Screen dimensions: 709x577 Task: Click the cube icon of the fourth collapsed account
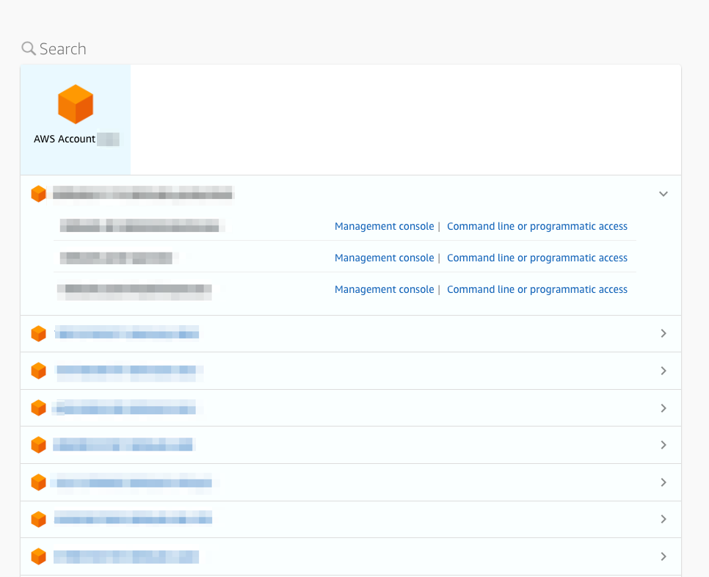38,445
